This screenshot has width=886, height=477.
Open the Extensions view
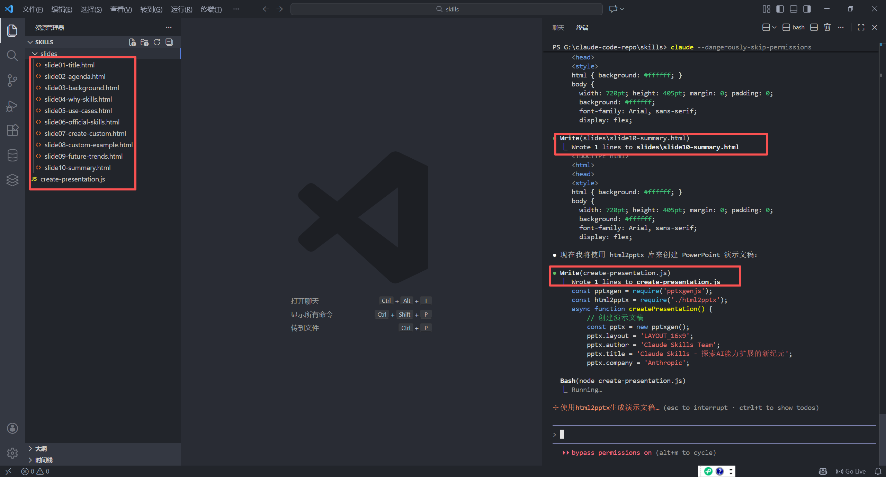pyautogui.click(x=12, y=130)
